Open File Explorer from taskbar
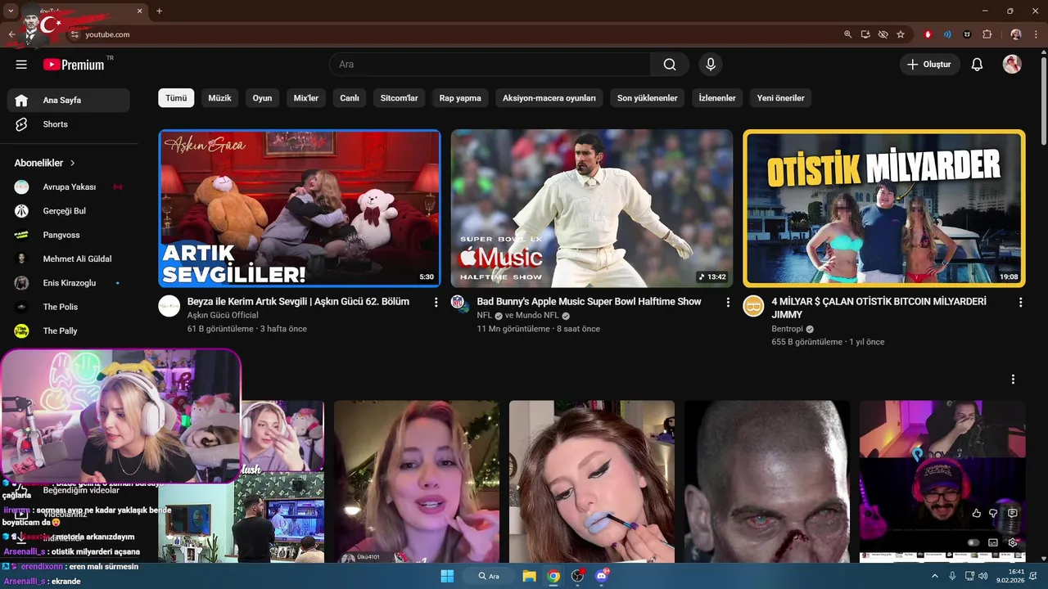Viewport: 1048px width, 589px height. 529,576
